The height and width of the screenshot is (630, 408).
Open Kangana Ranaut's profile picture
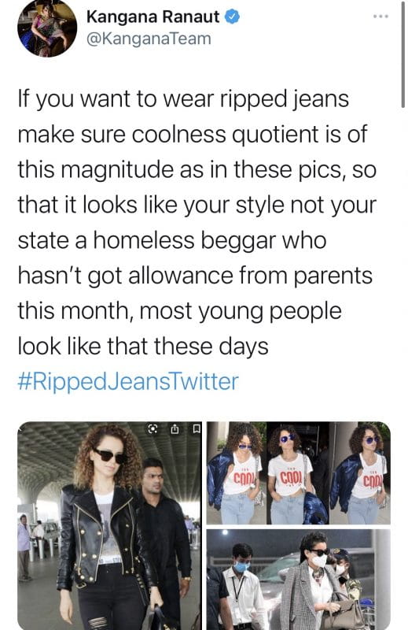(47, 28)
